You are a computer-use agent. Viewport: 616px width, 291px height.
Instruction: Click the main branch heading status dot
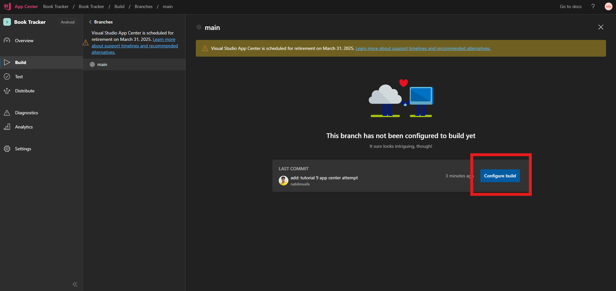tap(199, 27)
